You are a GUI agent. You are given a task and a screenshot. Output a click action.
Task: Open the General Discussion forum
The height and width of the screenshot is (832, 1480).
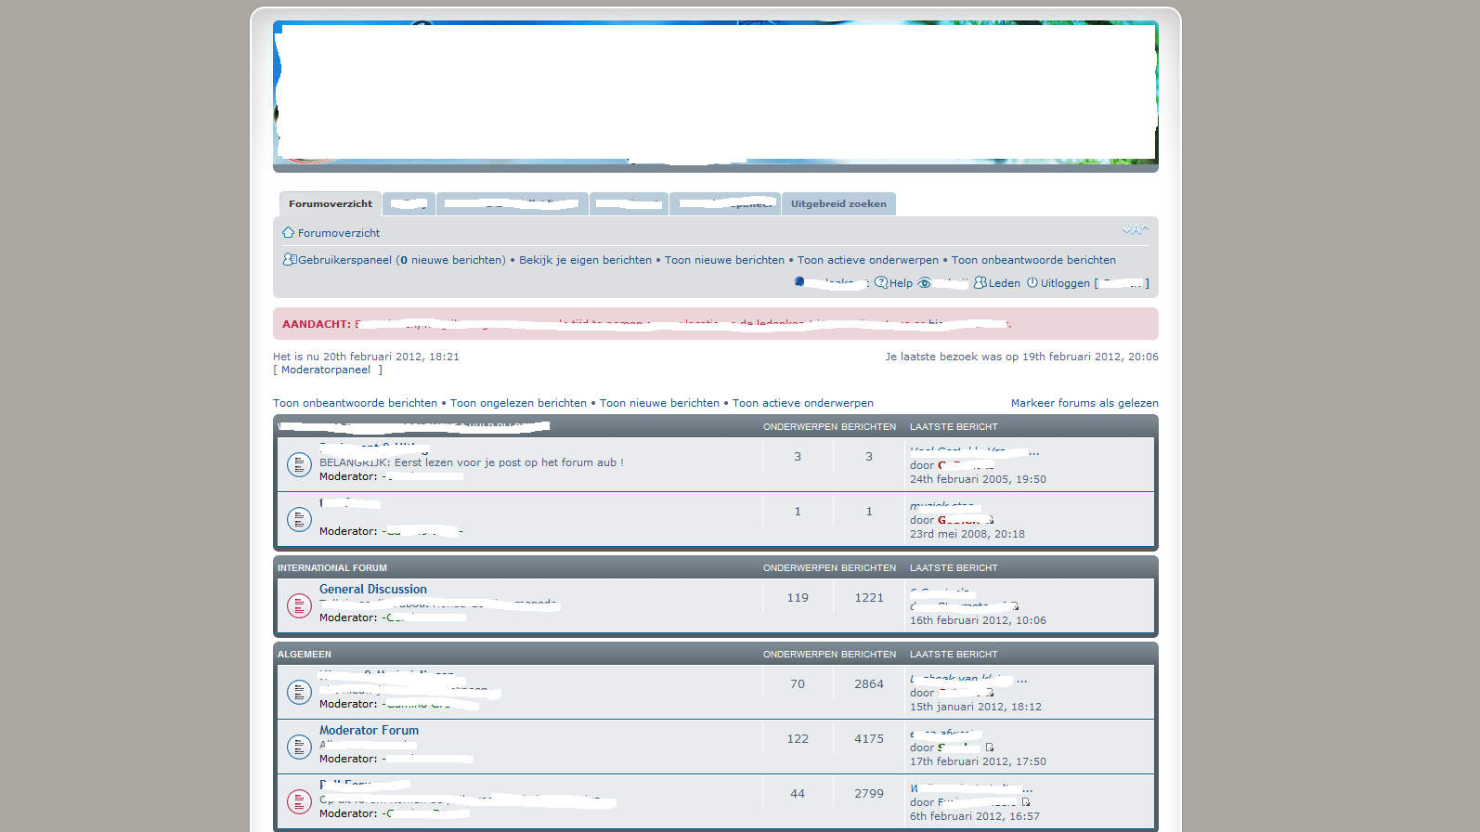(373, 589)
